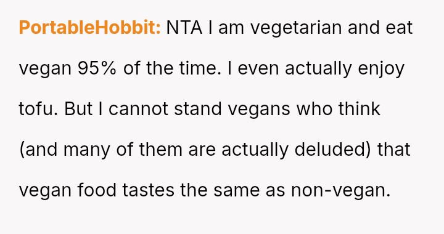Click the word time
The image size is (444, 234).
click(x=200, y=68)
